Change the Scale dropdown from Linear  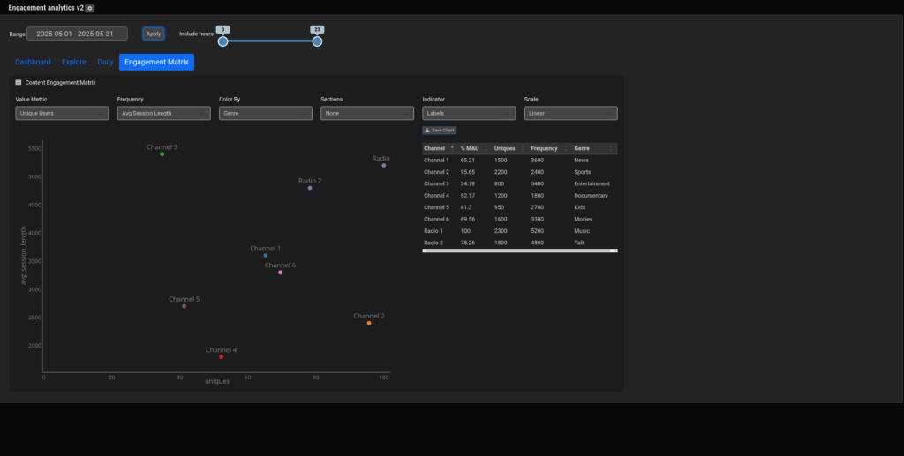point(570,113)
